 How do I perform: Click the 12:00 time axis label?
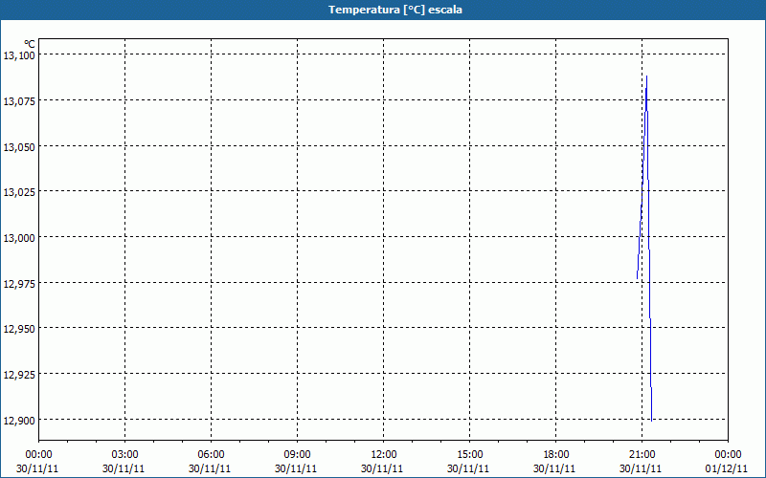pos(384,455)
